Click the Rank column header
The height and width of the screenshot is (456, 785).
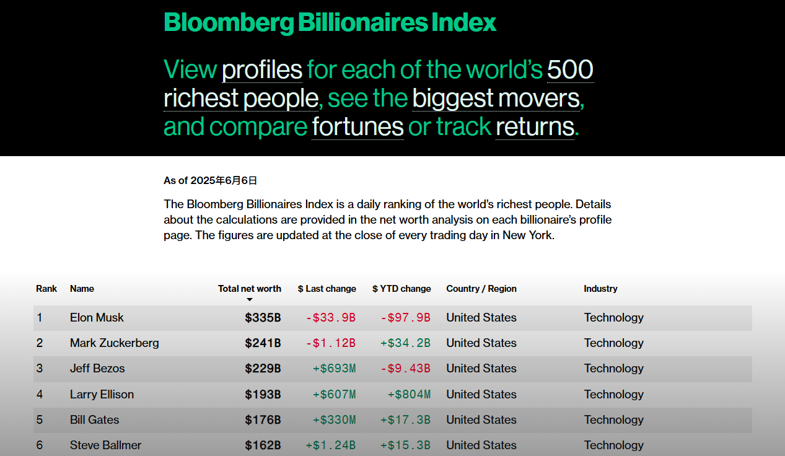coord(46,289)
